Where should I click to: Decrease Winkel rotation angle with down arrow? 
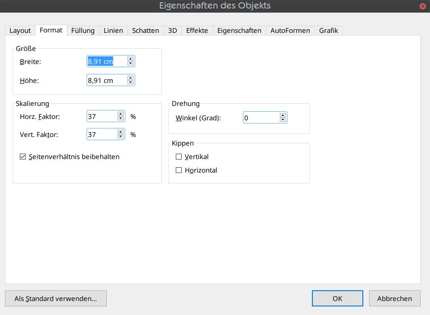283,119
